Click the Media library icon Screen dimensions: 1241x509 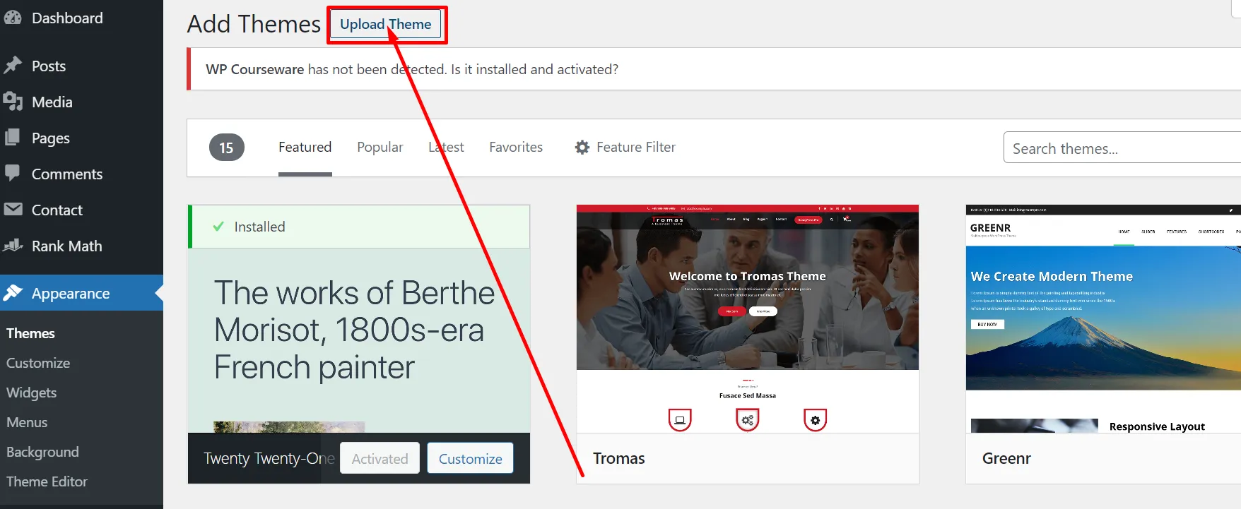(12, 102)
